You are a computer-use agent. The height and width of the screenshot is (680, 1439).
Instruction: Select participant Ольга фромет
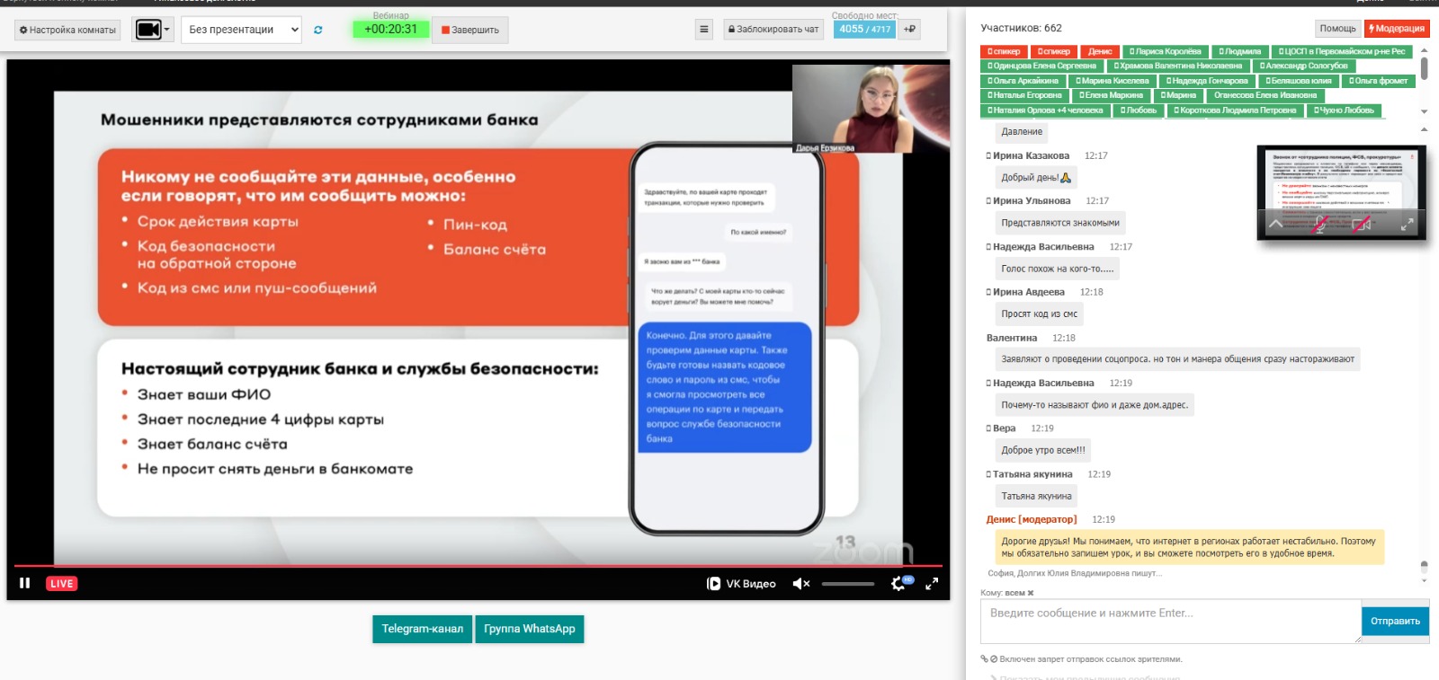point(1378,81)
